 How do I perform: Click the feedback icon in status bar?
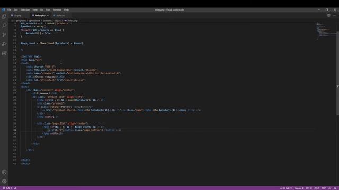tap(329, 188)
